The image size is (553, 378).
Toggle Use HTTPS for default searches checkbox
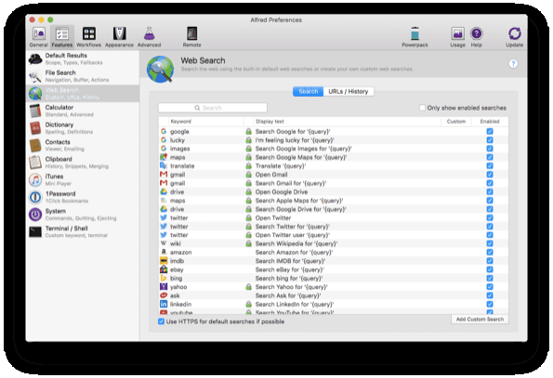(161, 321)
